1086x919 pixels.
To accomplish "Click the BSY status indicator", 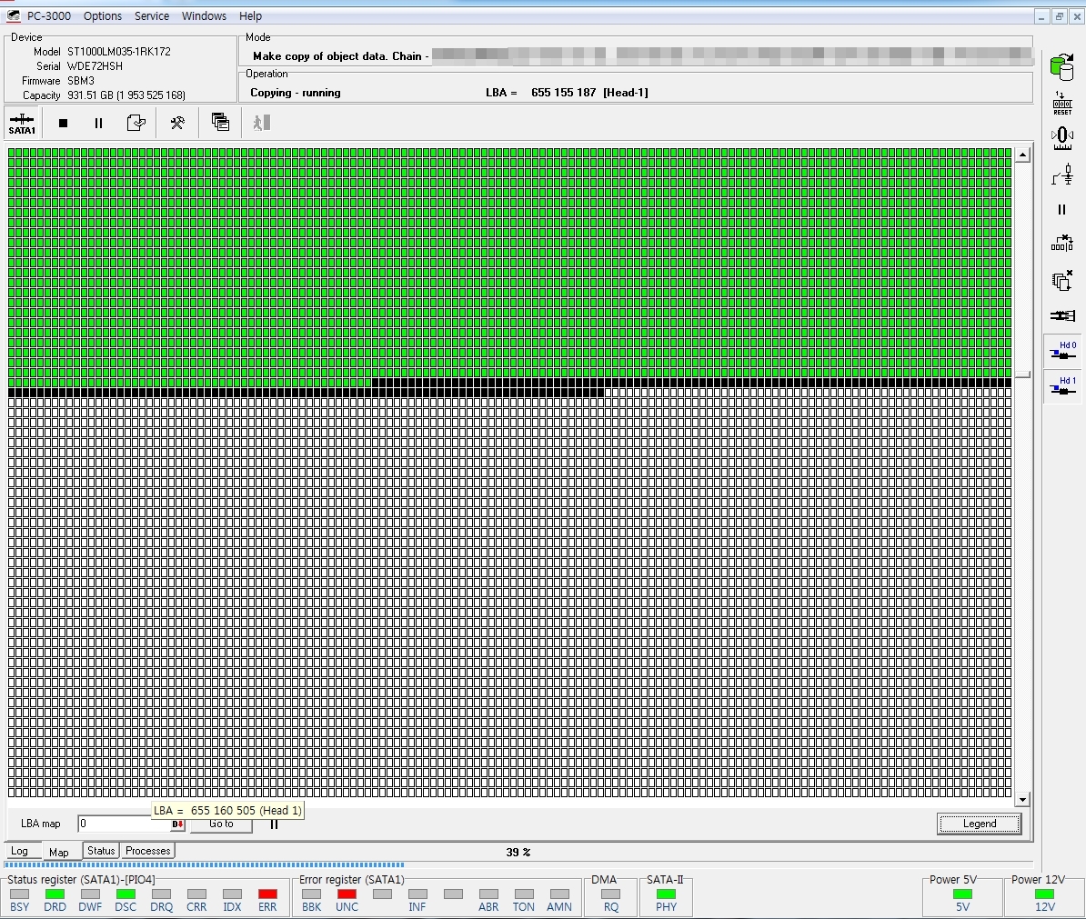I will pos(19,894).
